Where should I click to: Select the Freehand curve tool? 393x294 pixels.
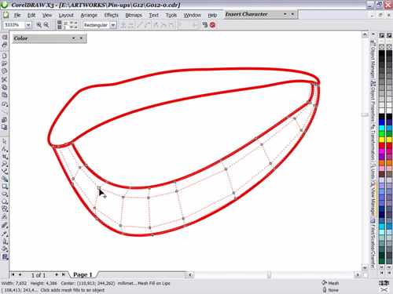coord(5,172)
